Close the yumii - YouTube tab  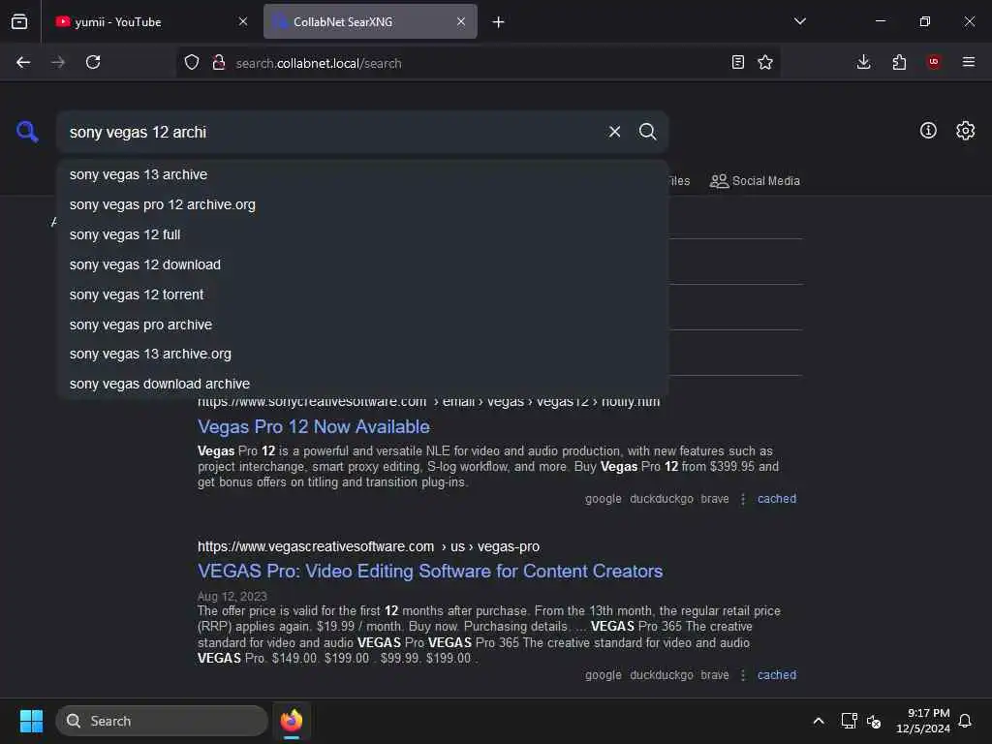[x=243, y=21]
